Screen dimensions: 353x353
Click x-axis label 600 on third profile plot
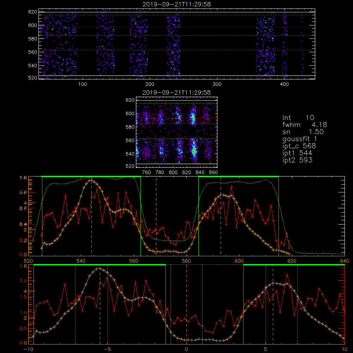[239, 261]
